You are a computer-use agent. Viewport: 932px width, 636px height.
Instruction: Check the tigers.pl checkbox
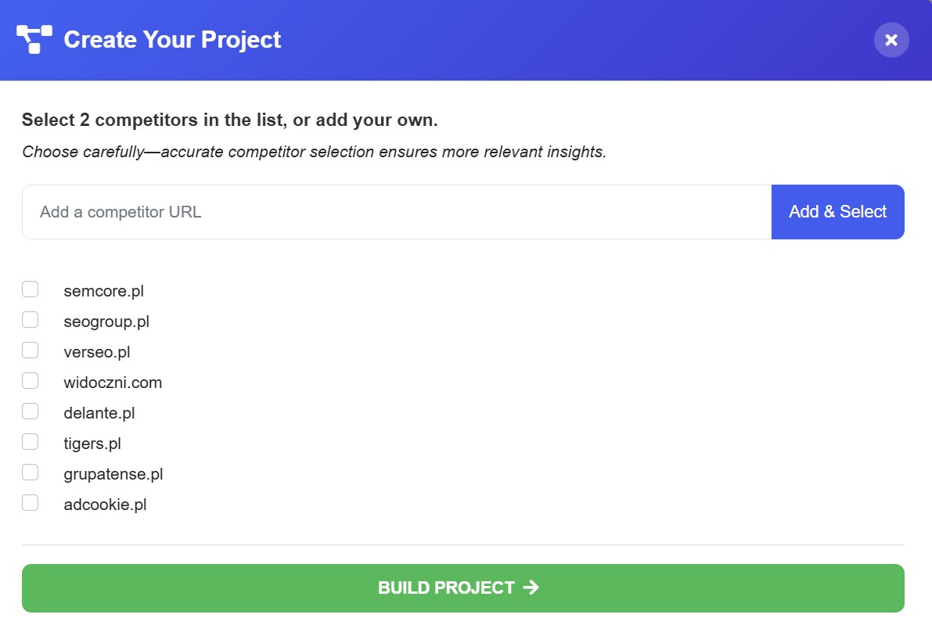31,442
